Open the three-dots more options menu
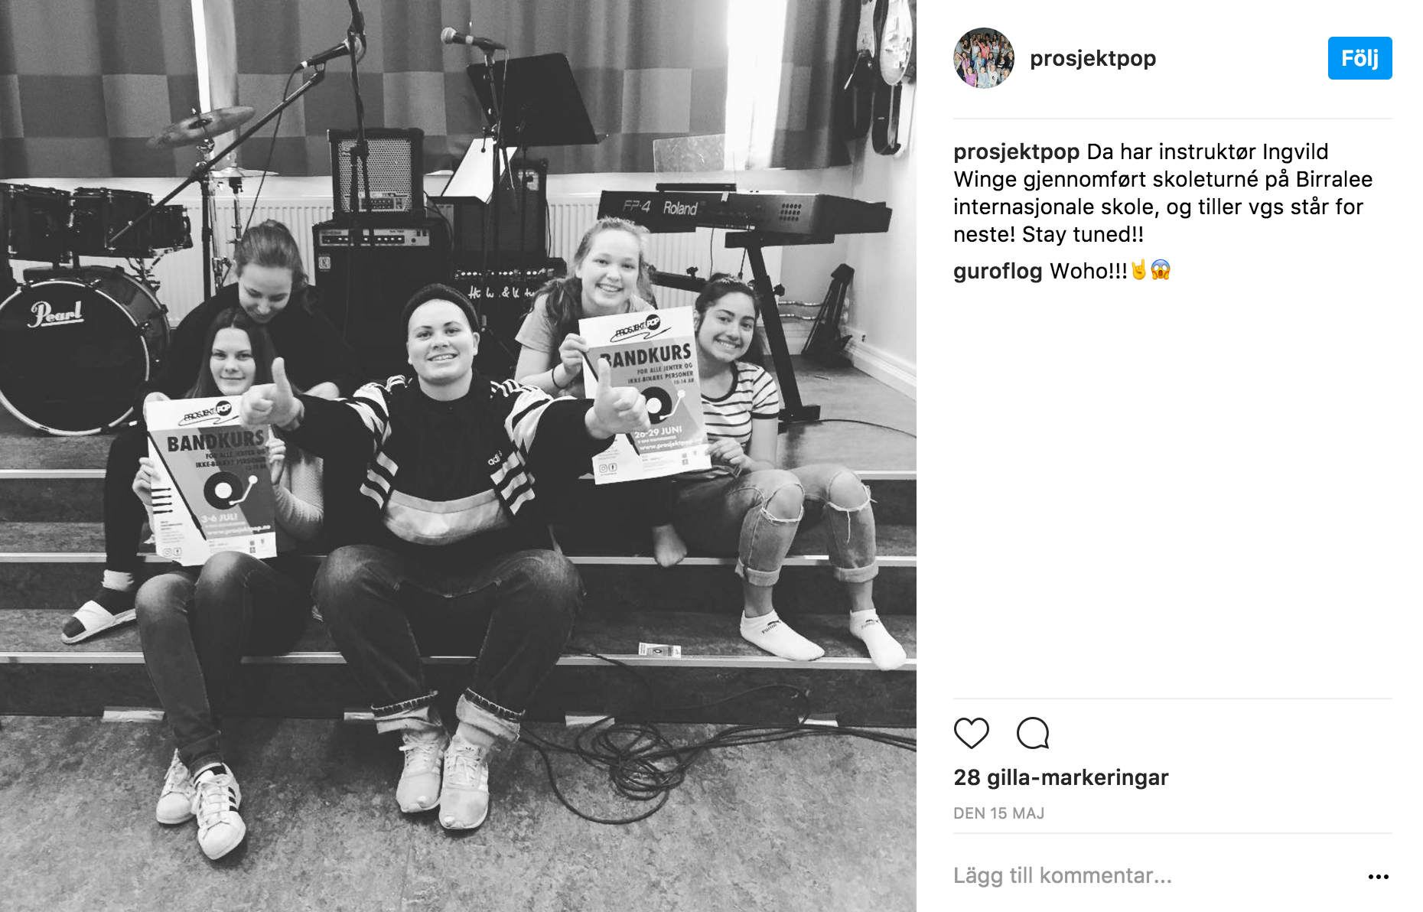This screenshot has height=912, width=1423. [1378, 877]
